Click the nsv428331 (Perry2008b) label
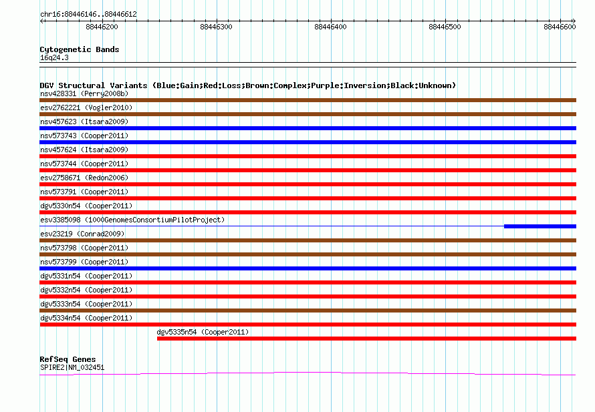The width and height of the screenshot is (595, 412). pyautogui.click(x=84, y=93)
